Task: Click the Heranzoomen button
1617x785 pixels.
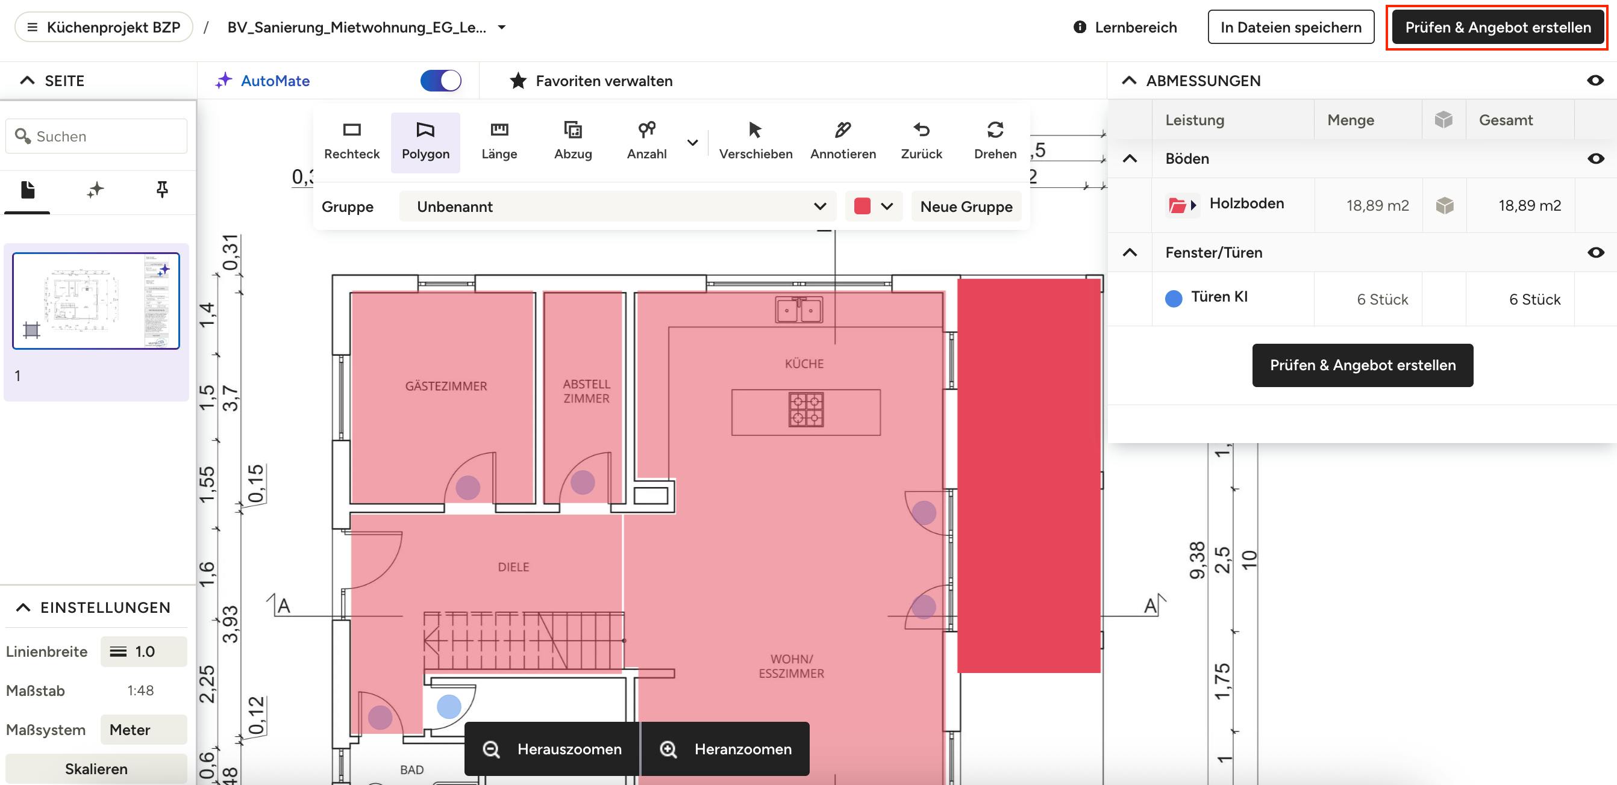Action: click(725, 749)
